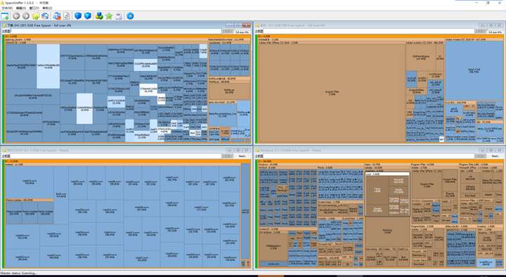Open the 窗口 menu

tap(34, 8)
